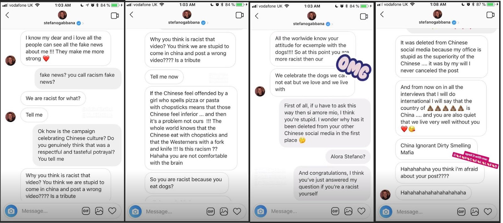Open GIF picker in the fourth chat
Screen dimensions: 503x223
point(461,212)
